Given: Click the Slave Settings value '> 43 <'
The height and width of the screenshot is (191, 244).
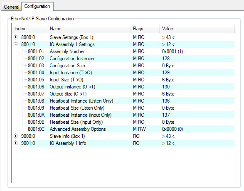Looking at the screenshot, I should tap(168, 37).
